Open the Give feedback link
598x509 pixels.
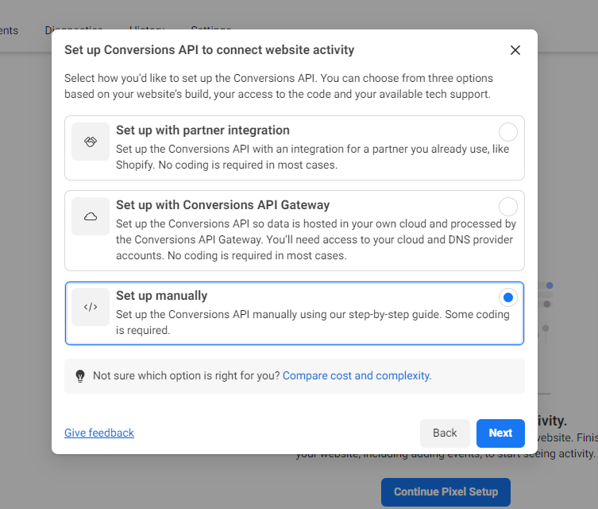coord(99,433)
